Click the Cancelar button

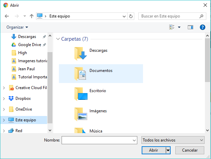tap(190, 150)
